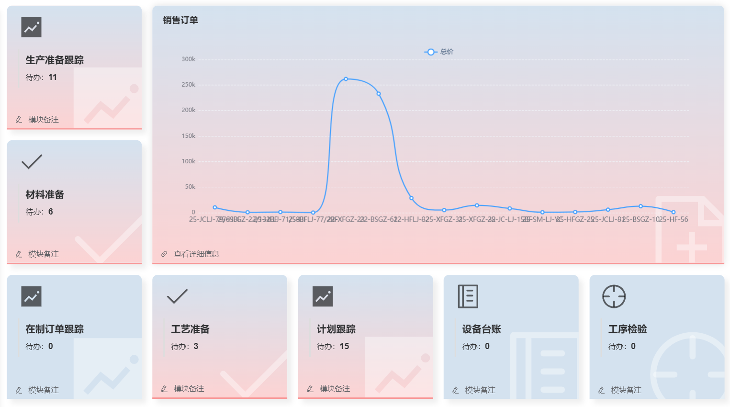This screenshot has height=407, width=730.
Task: Toggle the 总价 series in chart legend
Action: coord(438,52)
